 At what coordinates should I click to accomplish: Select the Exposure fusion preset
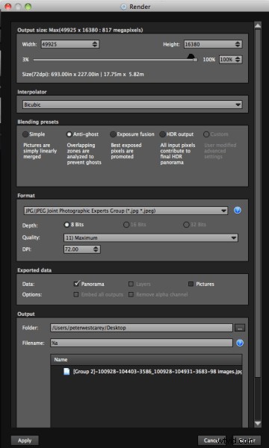[x=113, y=134]
